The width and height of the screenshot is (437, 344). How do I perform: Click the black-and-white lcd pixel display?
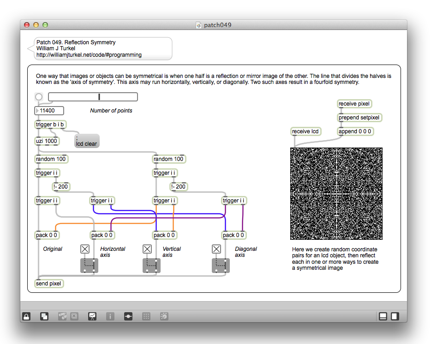[336, 194]
